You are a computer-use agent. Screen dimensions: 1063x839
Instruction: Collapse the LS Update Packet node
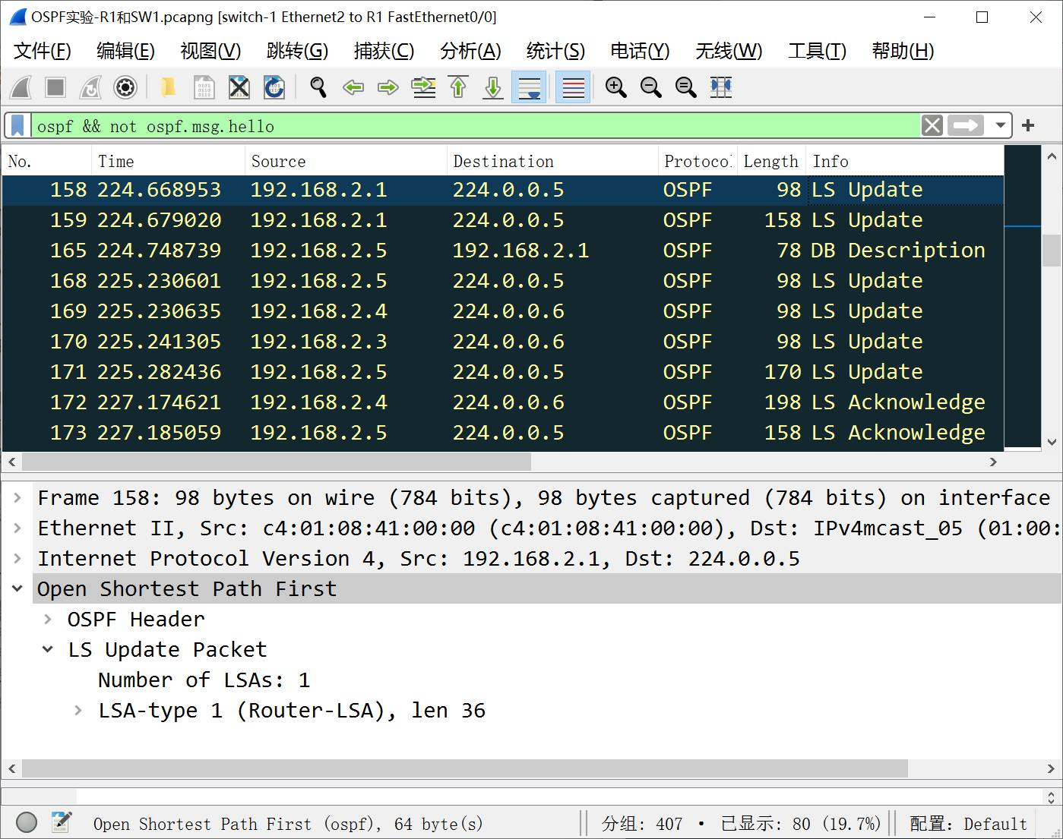[x=48, y=650]
